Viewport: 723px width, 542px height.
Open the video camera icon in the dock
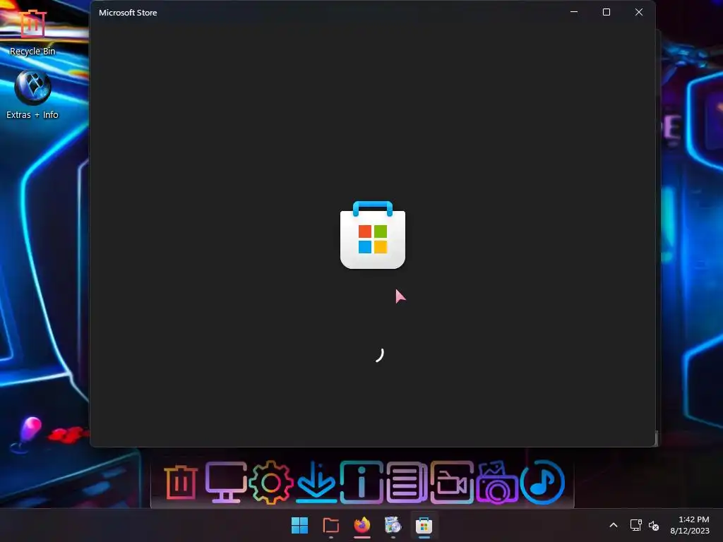pos(452,483)
